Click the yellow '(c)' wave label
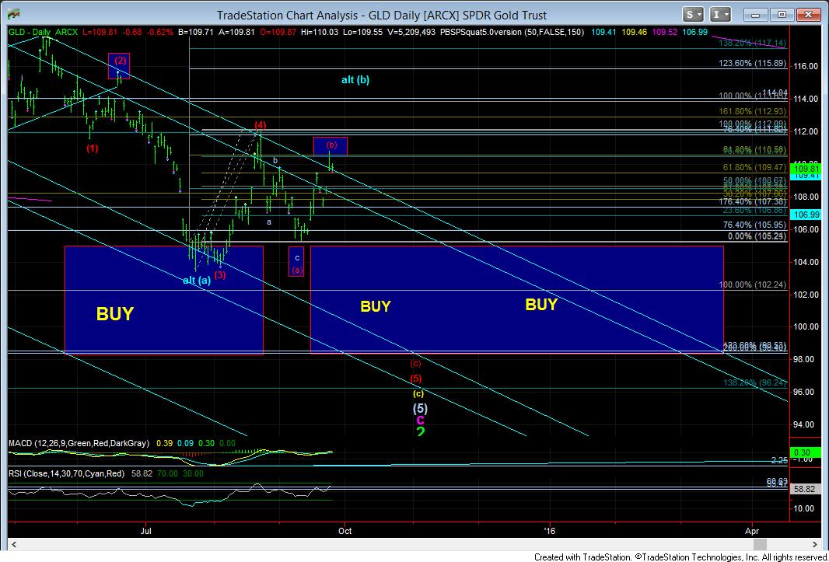Viewport: 829px width, 562px height. click(x=418, y=394)
